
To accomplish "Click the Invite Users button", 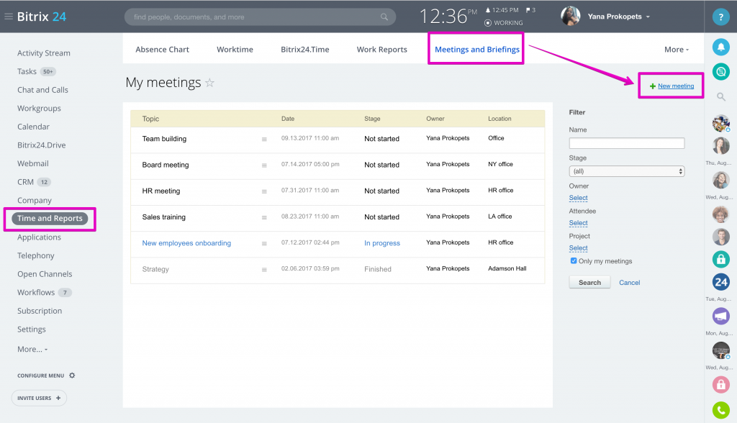I will 39,398.
